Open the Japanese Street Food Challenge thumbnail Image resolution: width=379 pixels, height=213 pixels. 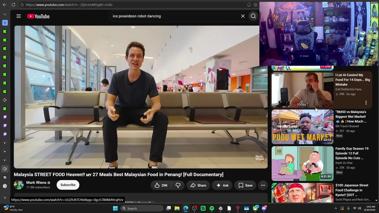pos(302,193)
